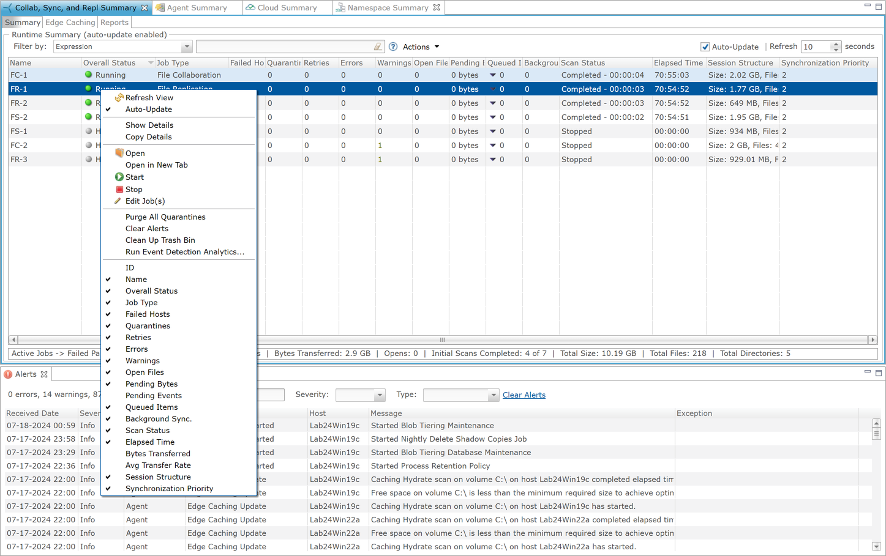The width and height of the screenshot is (886, 556).
Task: Click the Namespace Summary tab icon
Action: 340,8
